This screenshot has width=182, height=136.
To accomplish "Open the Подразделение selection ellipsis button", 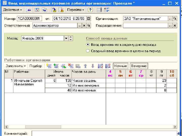I will [x=170, y=25].
